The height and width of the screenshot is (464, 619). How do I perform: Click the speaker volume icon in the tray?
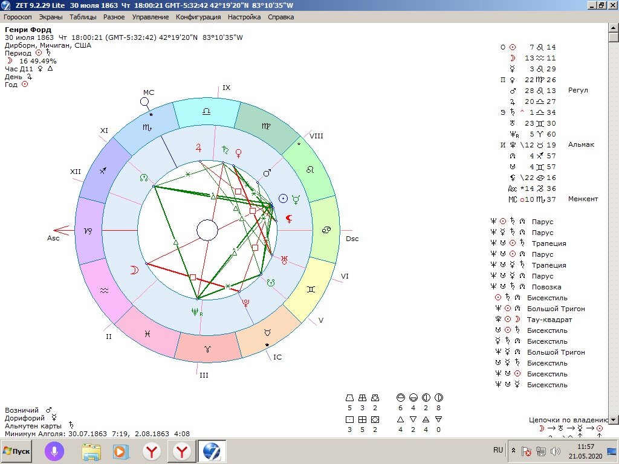(x=555, y=451)
